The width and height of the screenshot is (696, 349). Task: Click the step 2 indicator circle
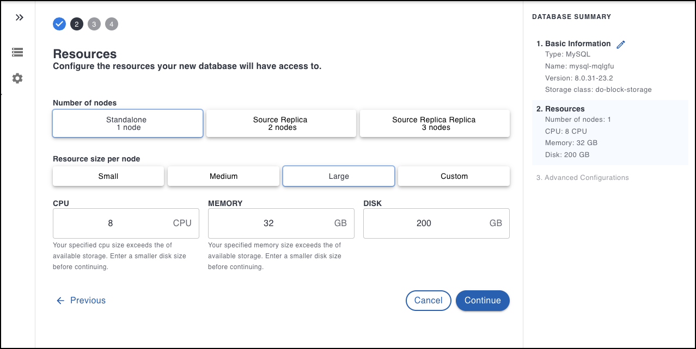77,24
